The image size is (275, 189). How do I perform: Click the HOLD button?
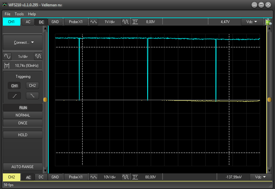tap(23, 135)
